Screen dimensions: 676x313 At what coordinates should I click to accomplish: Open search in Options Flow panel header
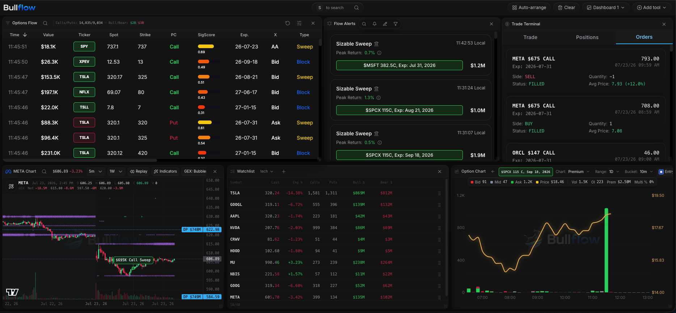pyautogui.click(x=45, y=23)
